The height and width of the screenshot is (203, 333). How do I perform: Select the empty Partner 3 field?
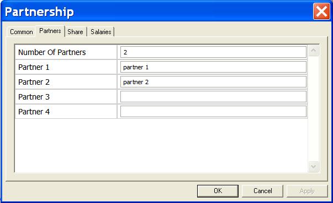click(213, 97)
